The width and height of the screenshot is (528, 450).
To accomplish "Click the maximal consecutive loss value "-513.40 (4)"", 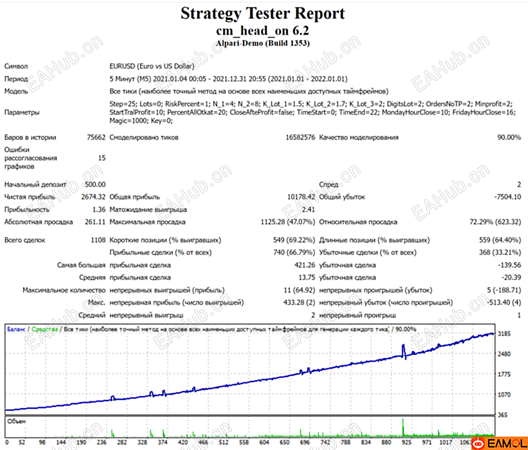I will tap(504, 303).
